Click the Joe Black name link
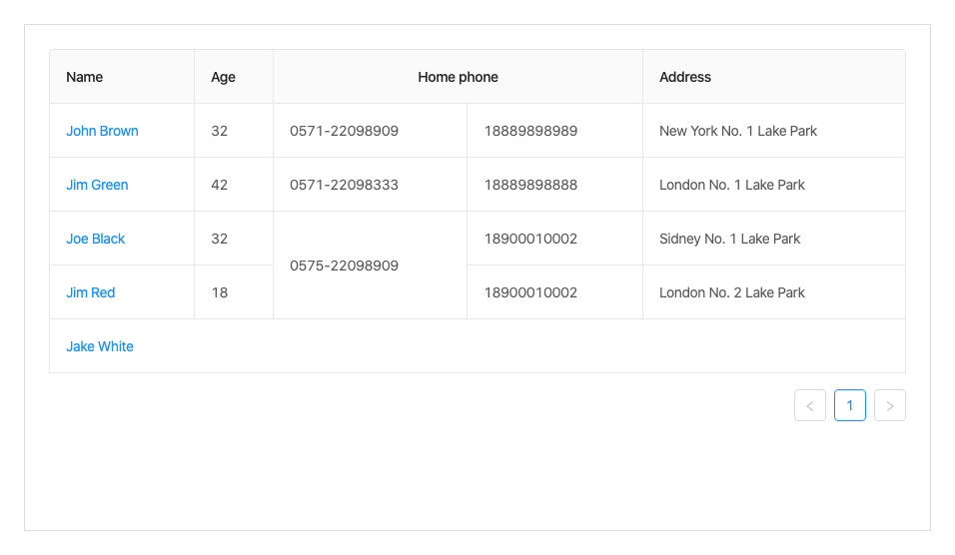955x555 pixels. [96, 239]
